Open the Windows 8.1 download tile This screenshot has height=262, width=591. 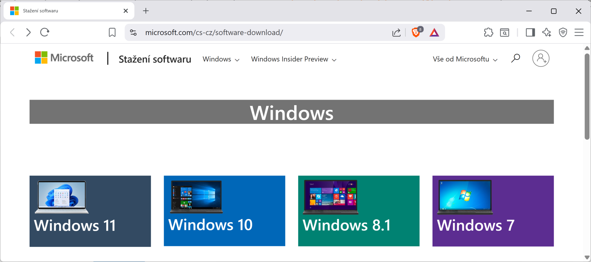point(359,211)
